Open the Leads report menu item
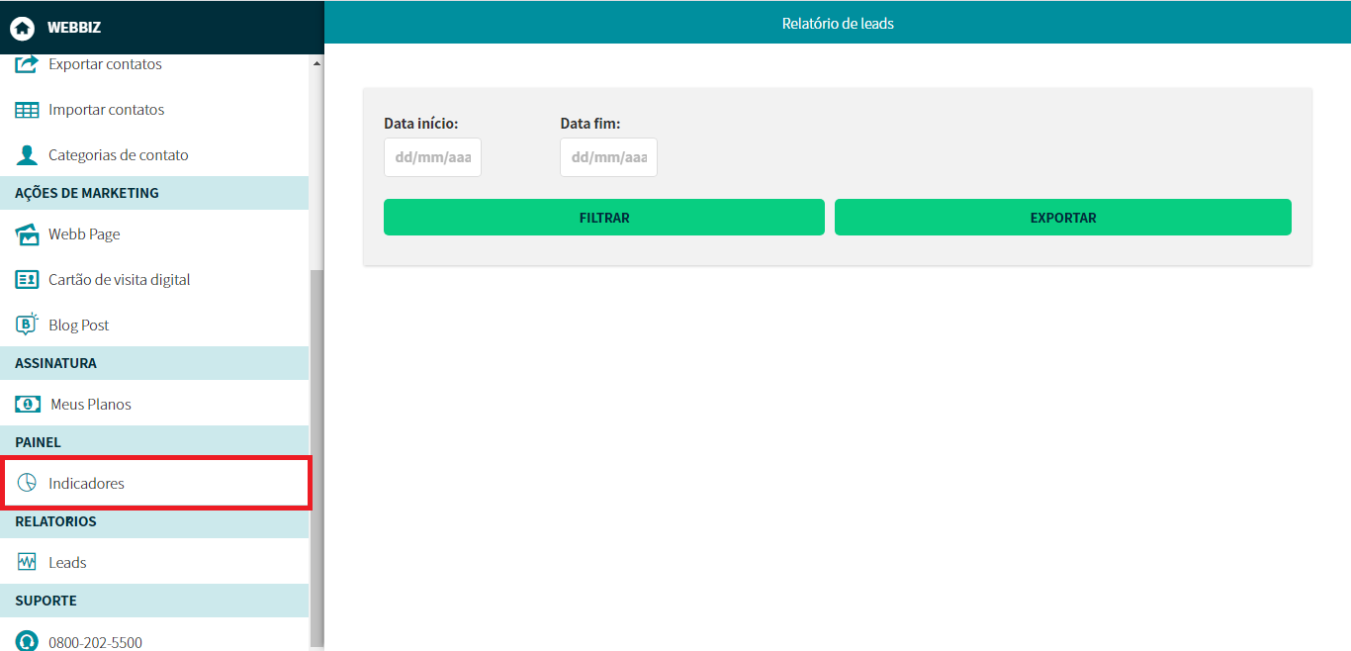 coord(67,563)
